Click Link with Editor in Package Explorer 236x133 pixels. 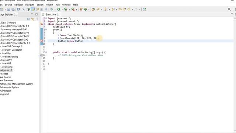(33, 19)
